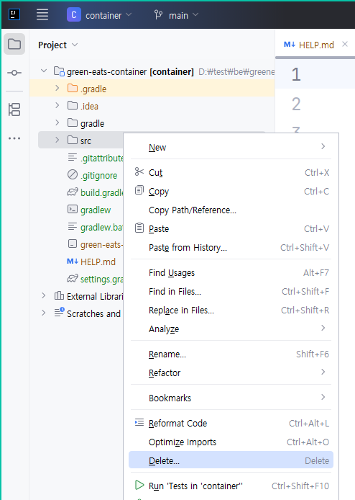The image size is (355, 500).
Task: Open the Refactor submenu
Action: click(231, 372)
